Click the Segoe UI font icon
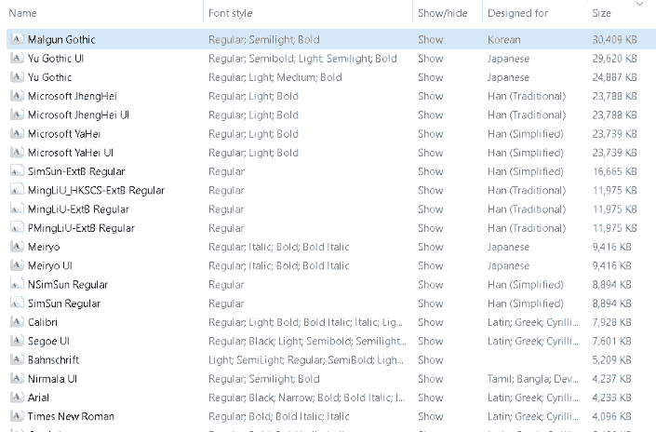The height and width of the screenshot is (432, 656). click(x=17, y=341)
